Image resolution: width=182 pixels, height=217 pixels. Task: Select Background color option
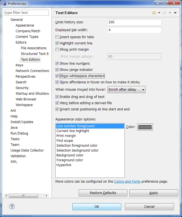(x=90, y=155)
